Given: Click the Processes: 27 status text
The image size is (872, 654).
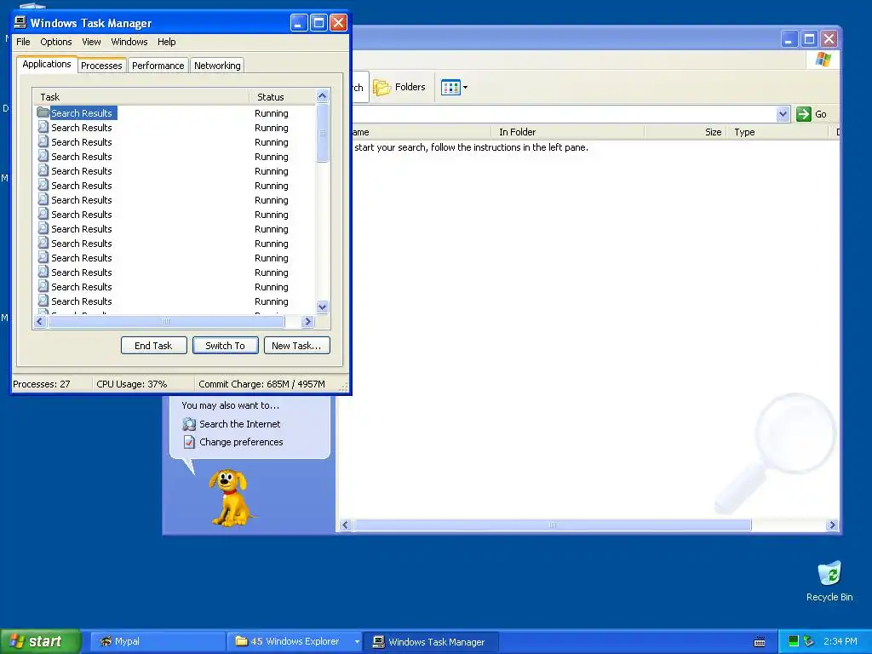Looking at the screenshot, I should pyautogui.click(x=42, y=384).
